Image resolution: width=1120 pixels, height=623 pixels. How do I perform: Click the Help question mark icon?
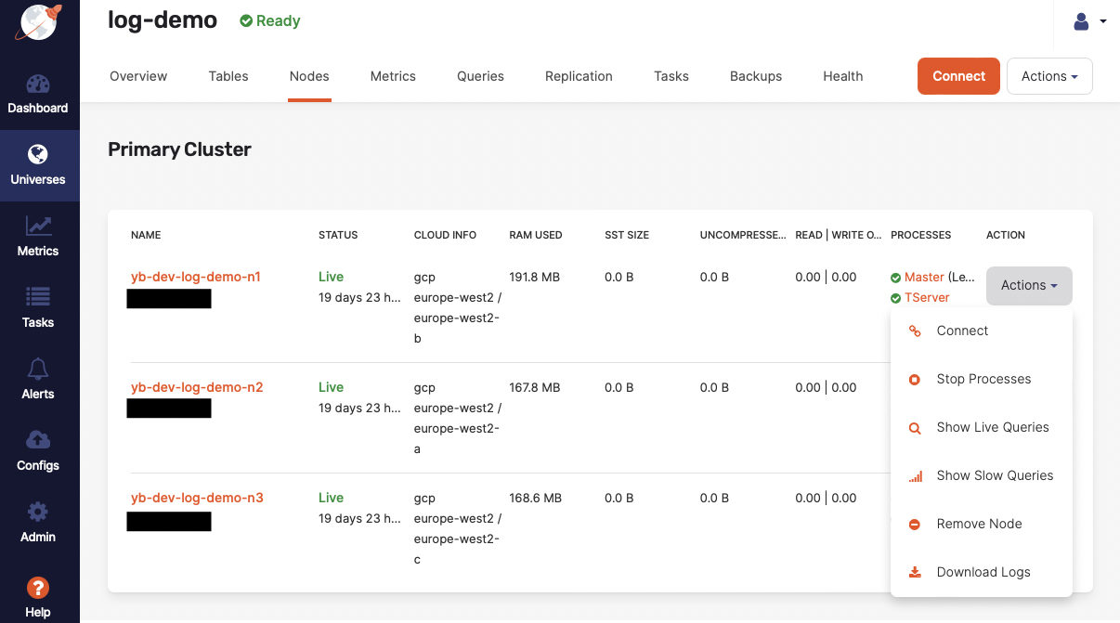(38, 587)
